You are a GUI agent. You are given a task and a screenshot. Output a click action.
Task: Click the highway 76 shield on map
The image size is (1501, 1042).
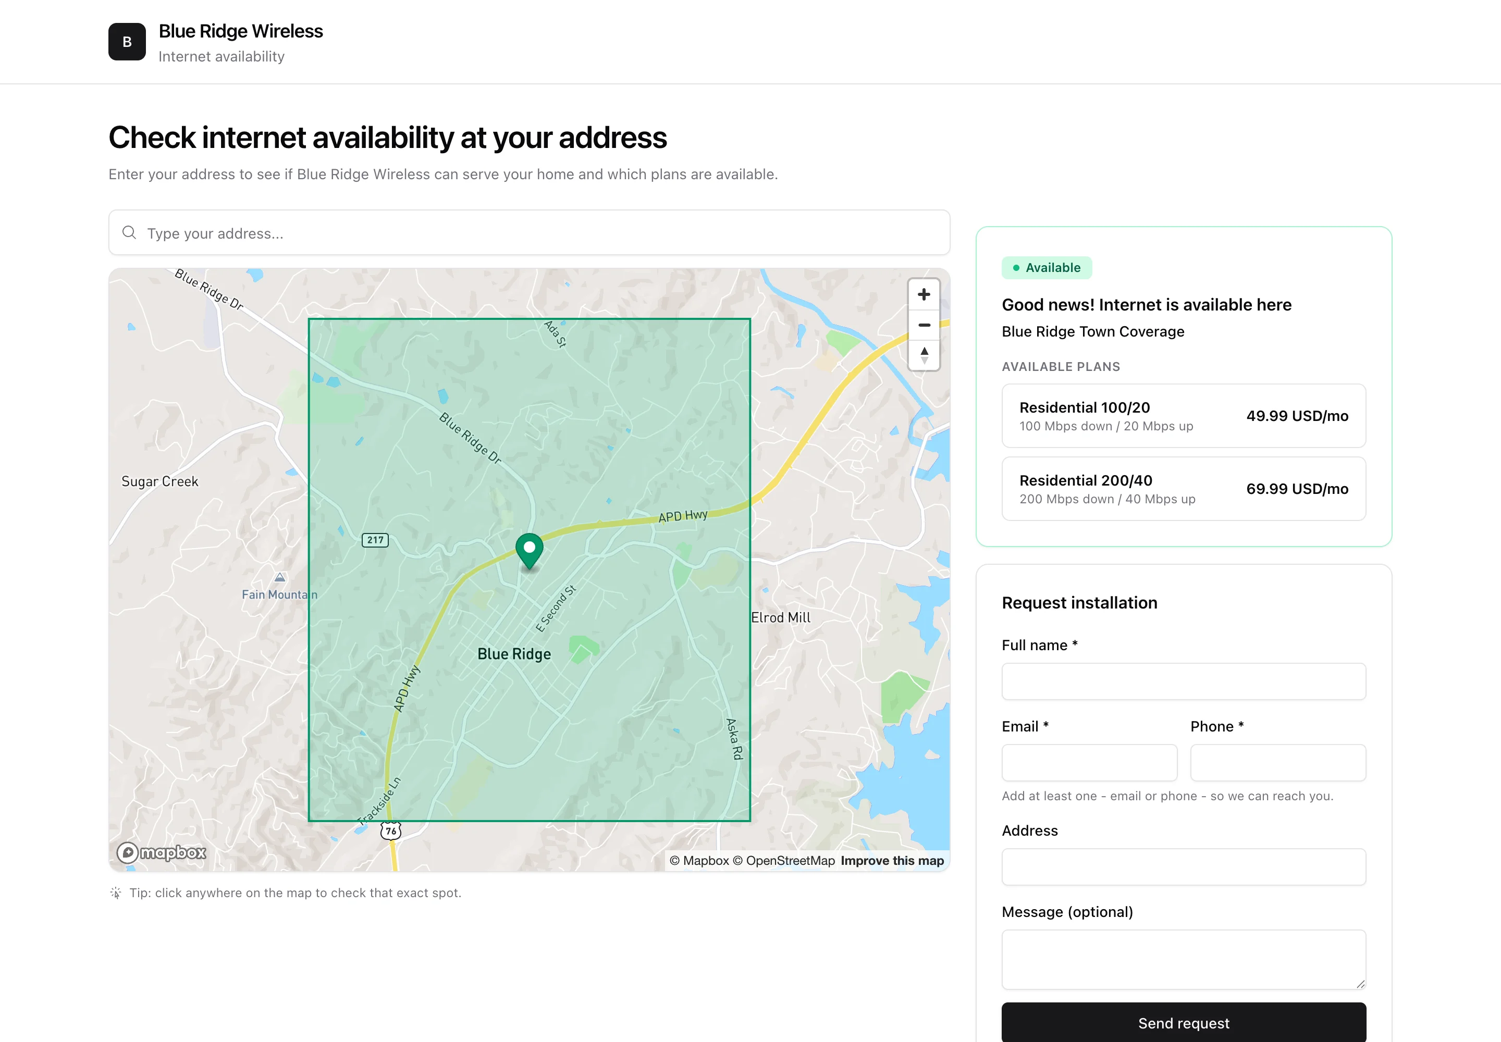click(390, 830)
